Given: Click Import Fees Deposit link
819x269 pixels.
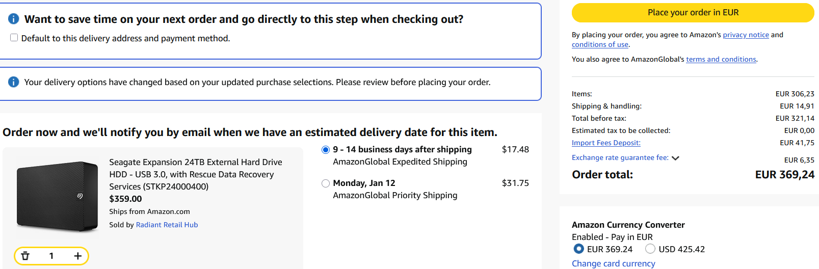Looking at the screenshot, I should pos(606,143).
